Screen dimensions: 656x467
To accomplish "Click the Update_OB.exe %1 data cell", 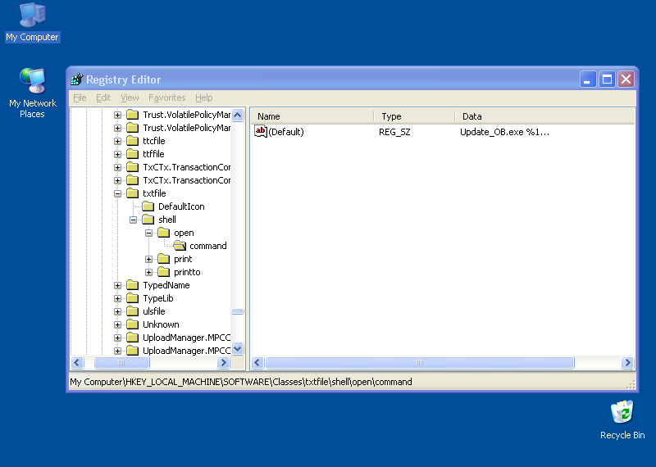I will 504,132.
